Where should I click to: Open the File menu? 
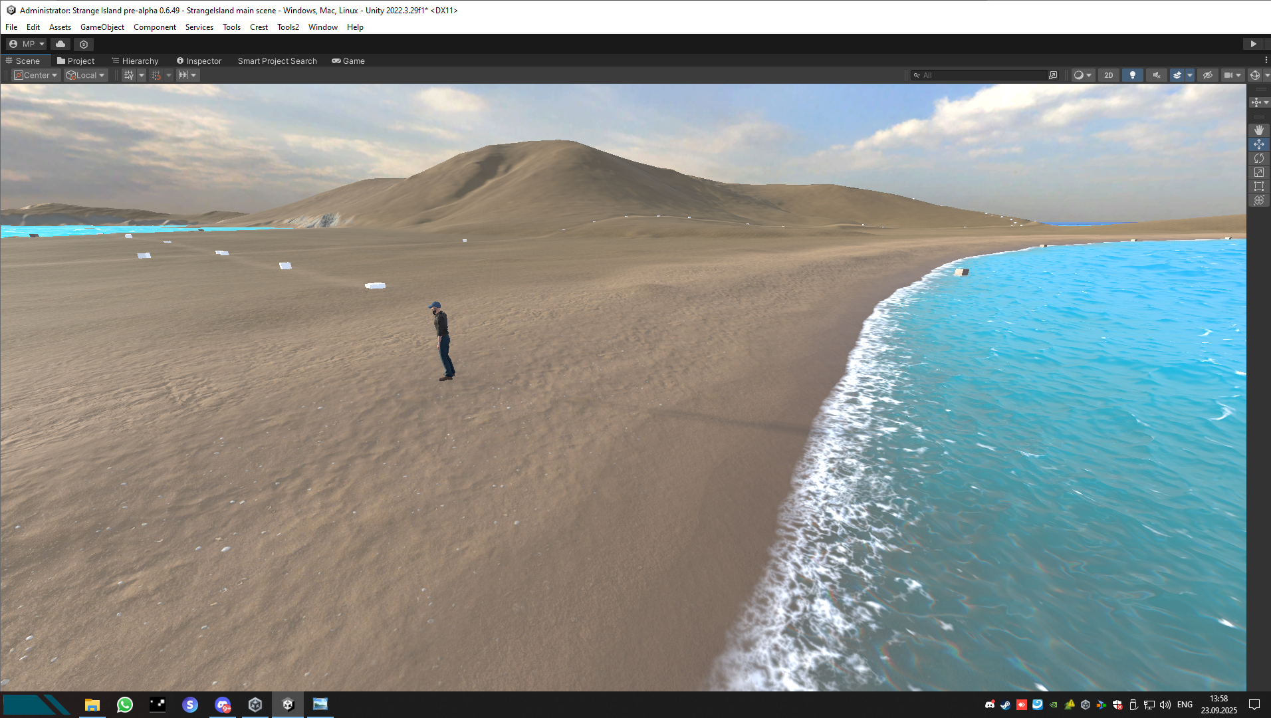point(11,27)
